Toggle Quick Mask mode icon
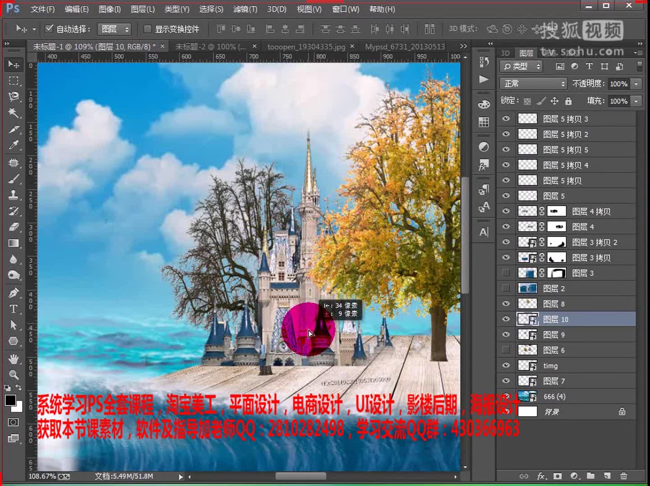 pos(14,422)
